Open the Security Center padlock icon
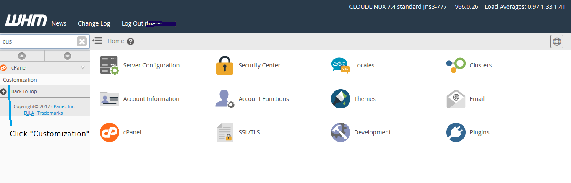The height and width of the screenshot is (183, 571). click(225, 65)
